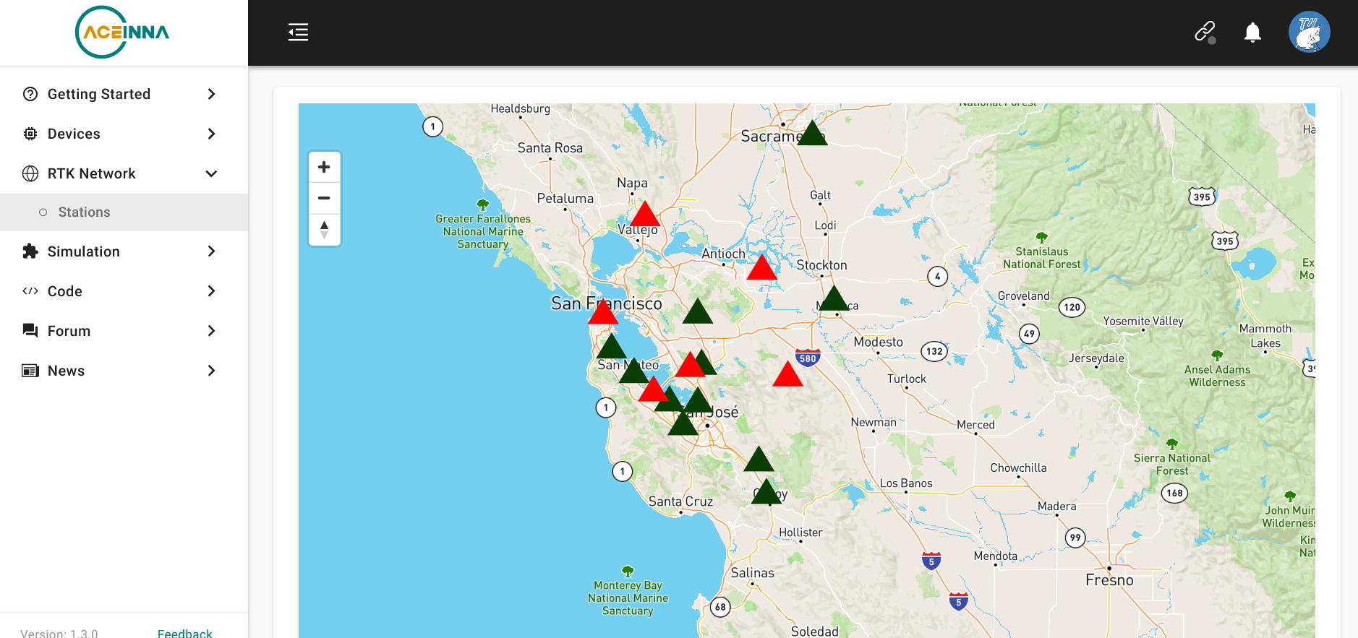Click the Simulation puzzle-piece icon

(30, 251)
